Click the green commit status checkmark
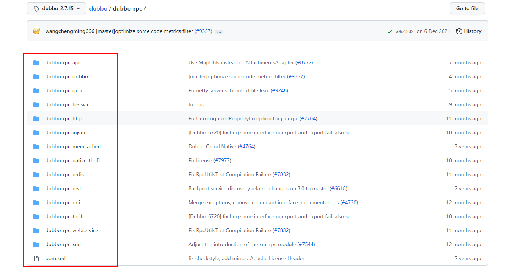 390,31
